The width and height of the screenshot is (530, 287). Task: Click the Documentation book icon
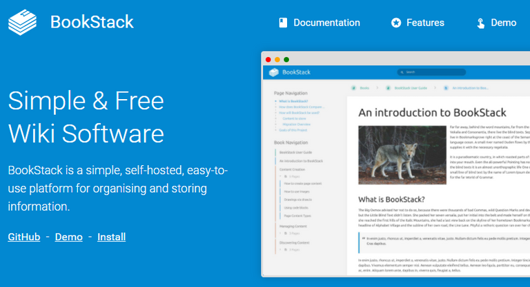tap(283, 23)
